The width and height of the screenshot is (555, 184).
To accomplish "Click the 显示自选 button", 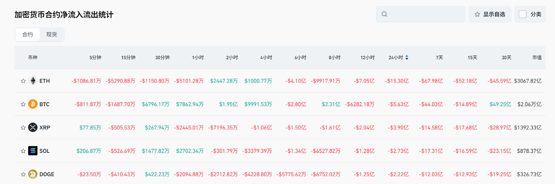I will (x=490, y=14).
